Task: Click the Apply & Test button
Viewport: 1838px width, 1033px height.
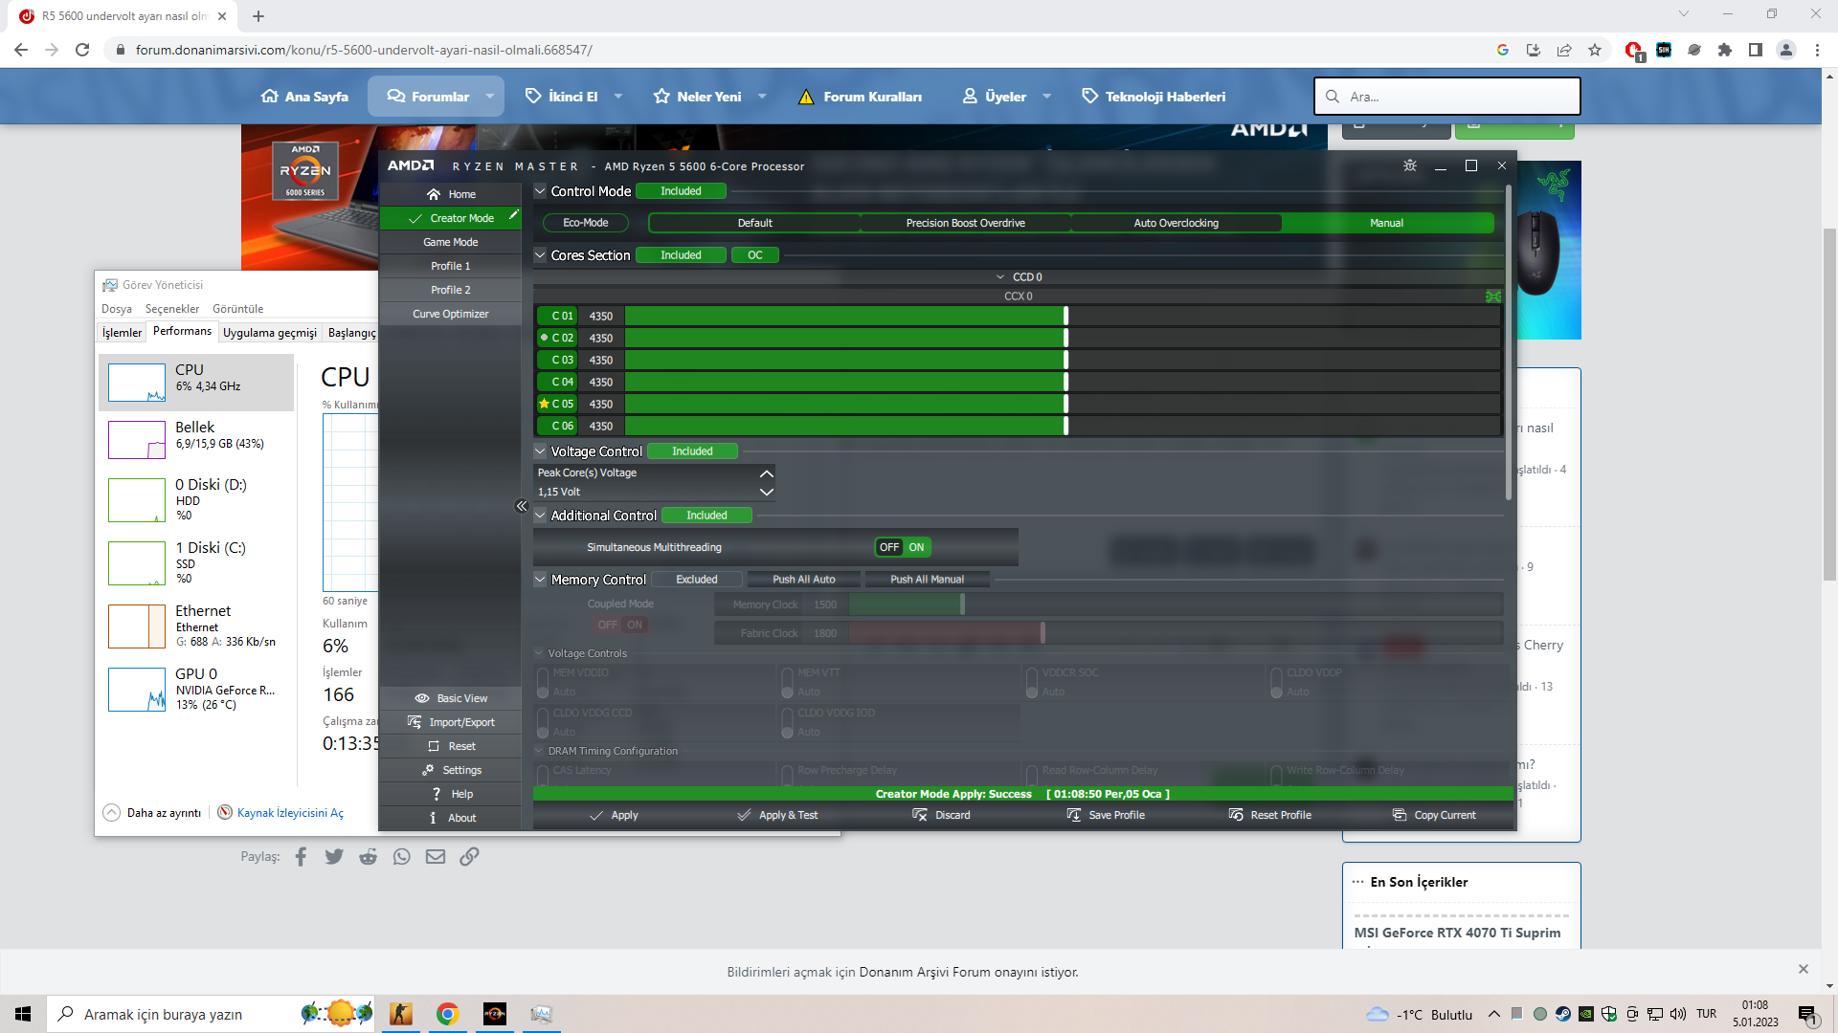Action: tap(777, 815)
